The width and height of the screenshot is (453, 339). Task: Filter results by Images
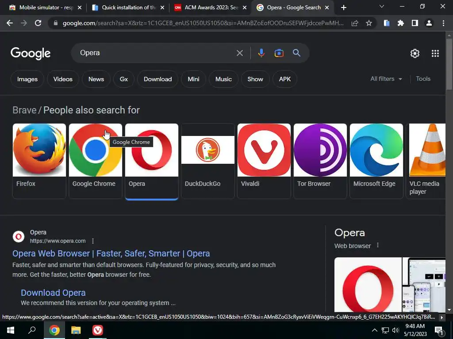(27, 79)
